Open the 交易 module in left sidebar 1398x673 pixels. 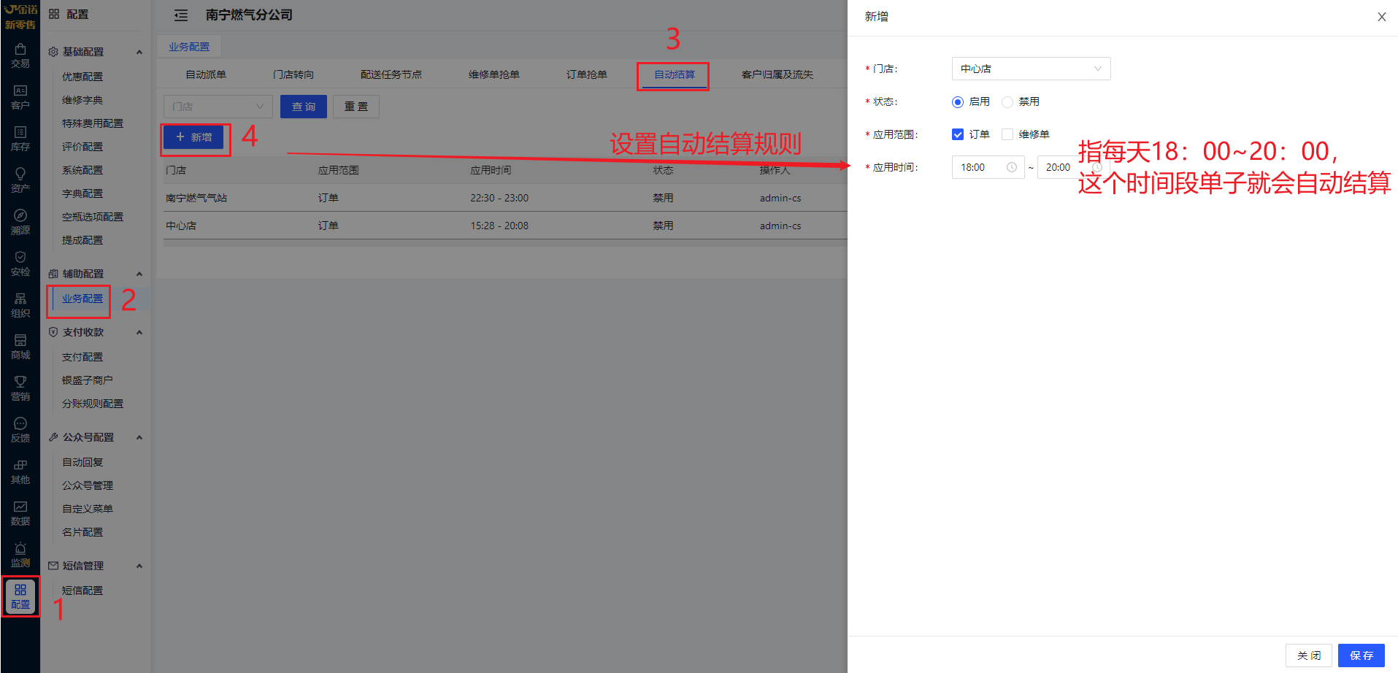tap(20, 55)
